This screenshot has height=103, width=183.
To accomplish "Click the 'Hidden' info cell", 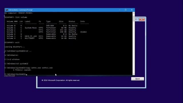I will tap(83, 32).
